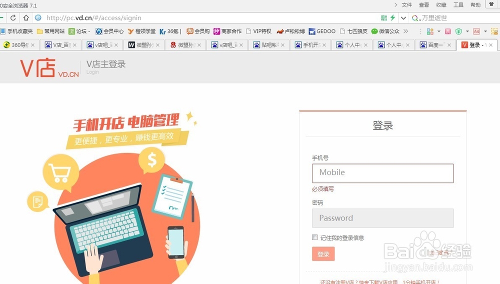Open the 商家合作 bookmark
Viewport: 500px width, 284px height.
point(227,31)
